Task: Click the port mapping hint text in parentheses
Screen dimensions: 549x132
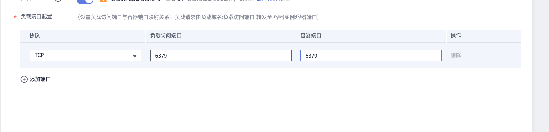Action: (x=198, y=17)
